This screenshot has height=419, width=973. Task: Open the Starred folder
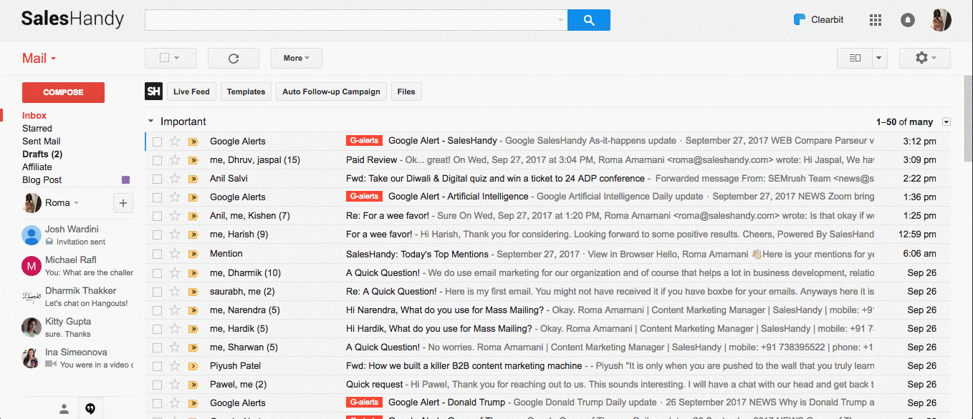37,129
